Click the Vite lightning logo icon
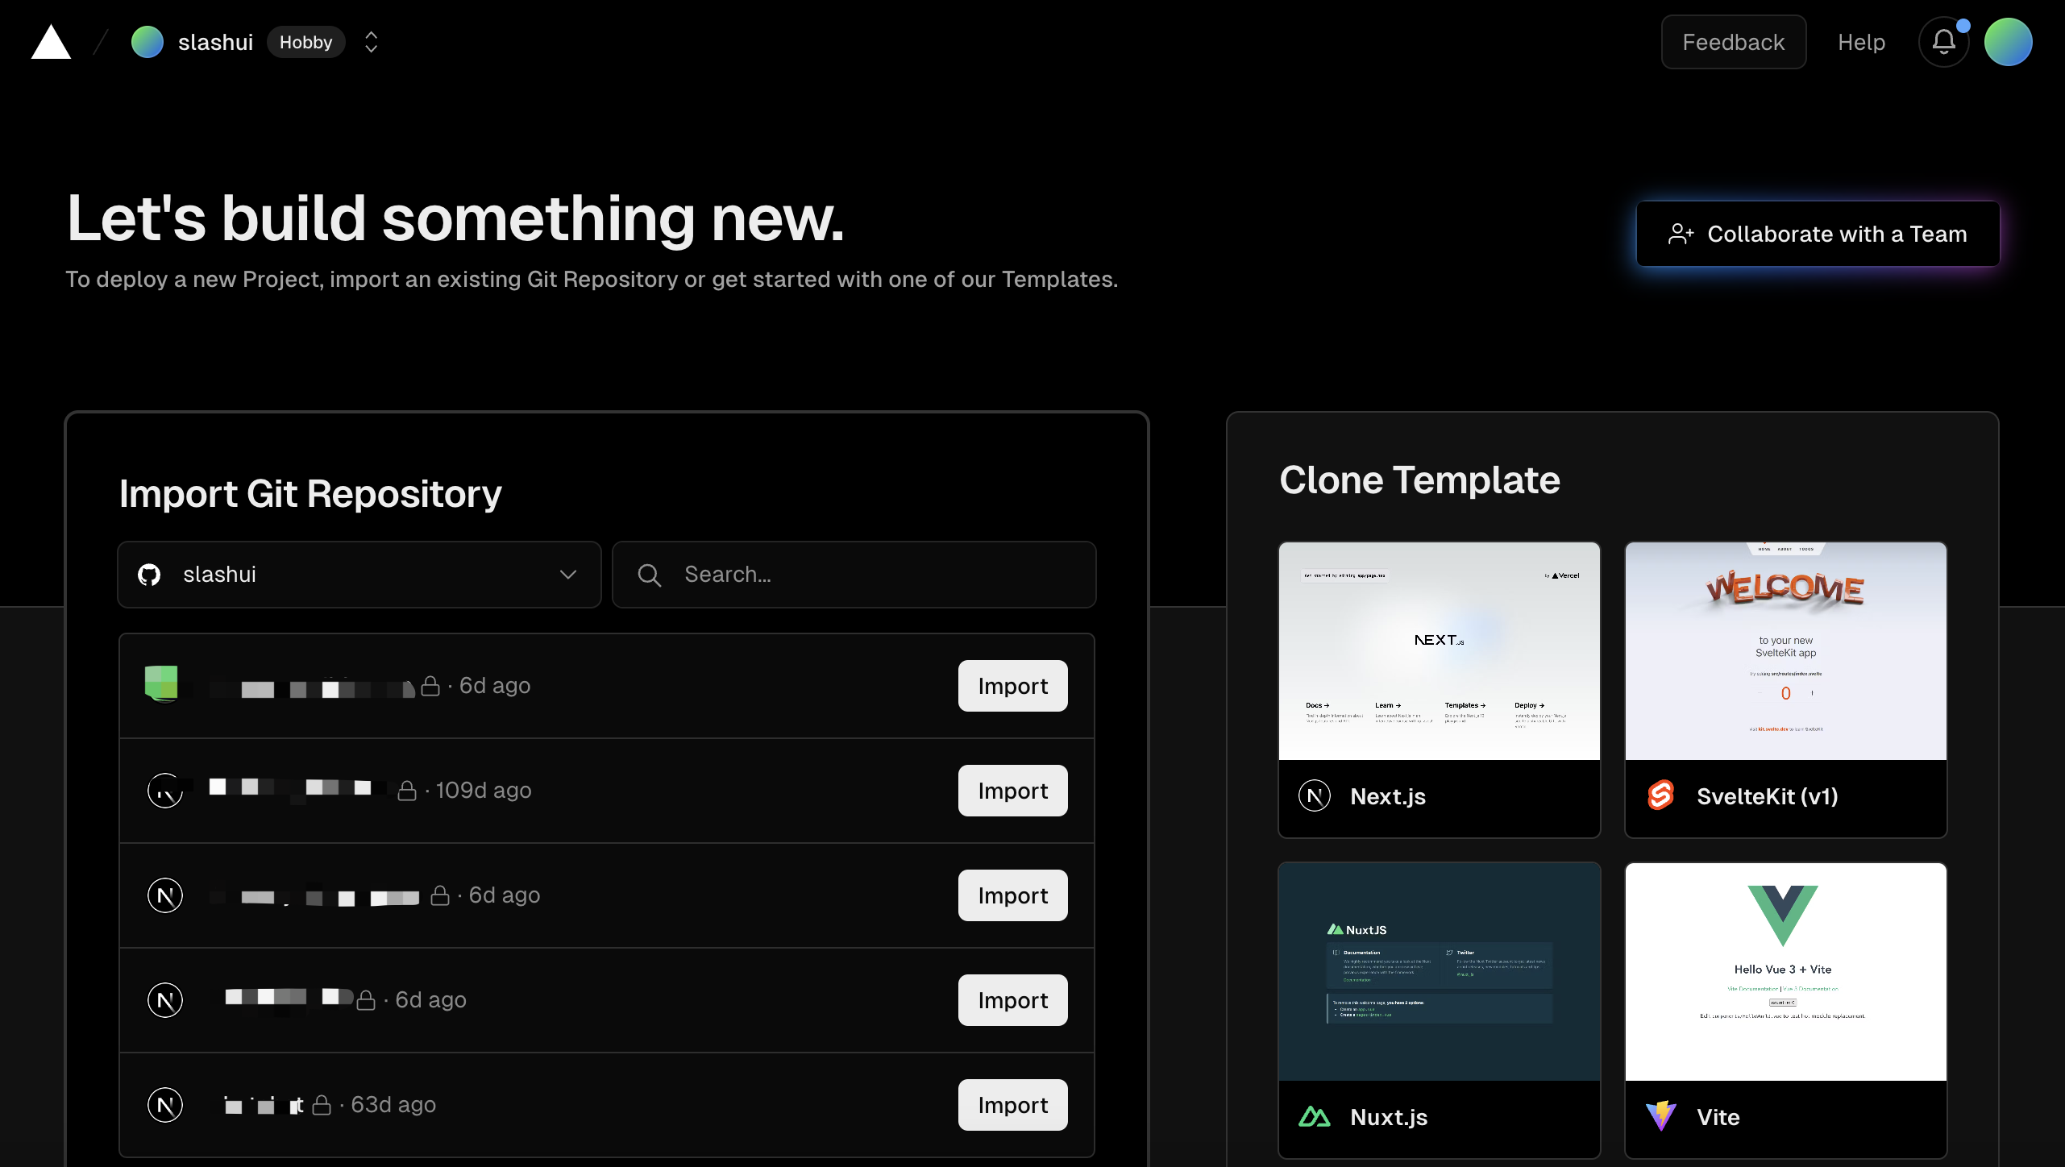 (x=1660, y=1117)
